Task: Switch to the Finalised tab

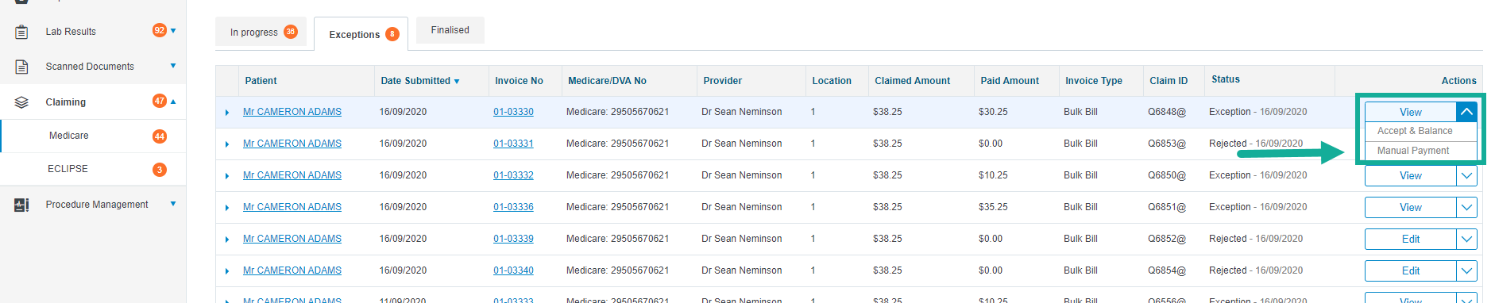Action: (x=450, y=30)
